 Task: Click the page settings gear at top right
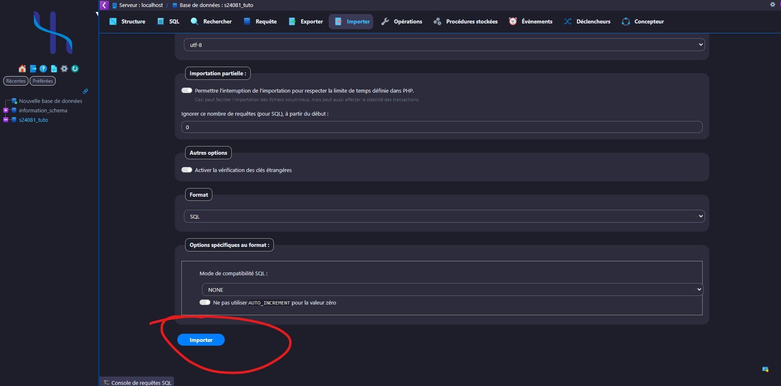tap(772, 5)
